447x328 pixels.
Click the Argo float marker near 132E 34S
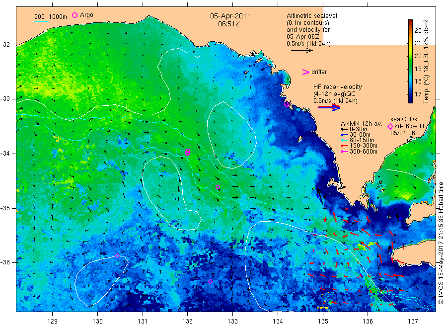click(x=188, y=152)
